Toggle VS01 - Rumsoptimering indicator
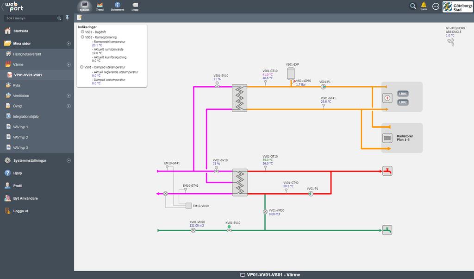 coord(82,37)
